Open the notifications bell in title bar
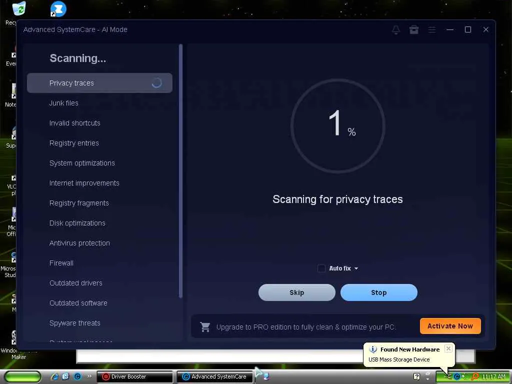512x384 pixels. 396,29
